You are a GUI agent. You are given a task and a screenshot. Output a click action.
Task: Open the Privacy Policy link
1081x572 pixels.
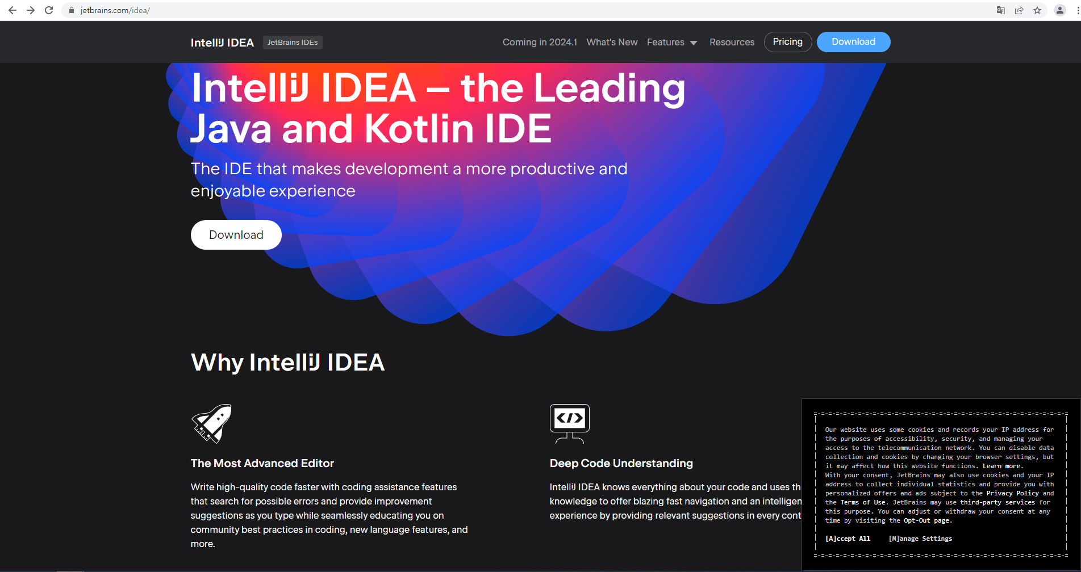pyautogui.click(x=1012, y=493)
